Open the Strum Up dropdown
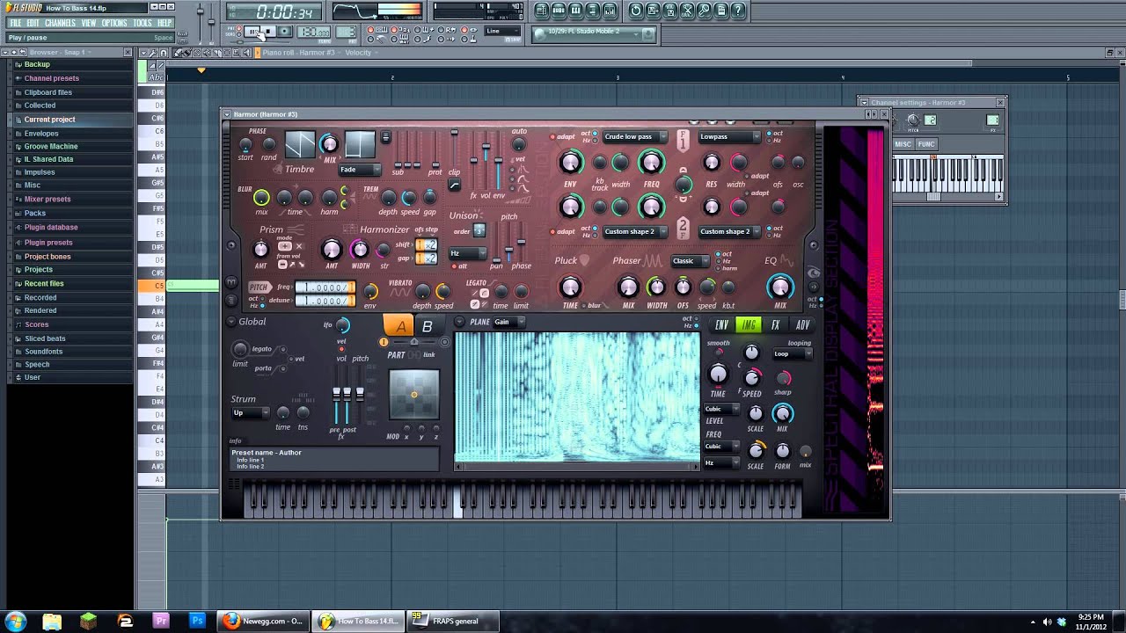Image resolution: width=1126 pixels, height=633 pixels. (x=250, y=413)
